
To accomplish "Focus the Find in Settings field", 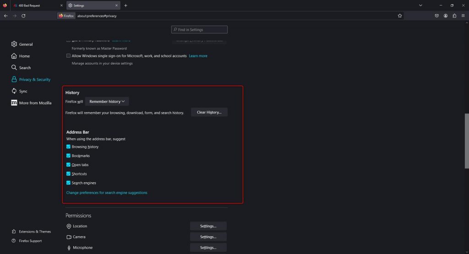I will 200,30.
